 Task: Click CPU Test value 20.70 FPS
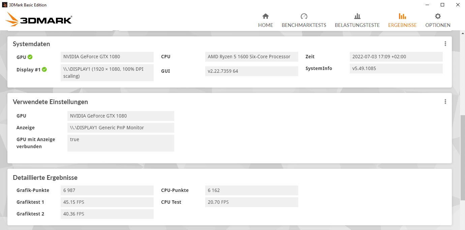click(252, 202)
